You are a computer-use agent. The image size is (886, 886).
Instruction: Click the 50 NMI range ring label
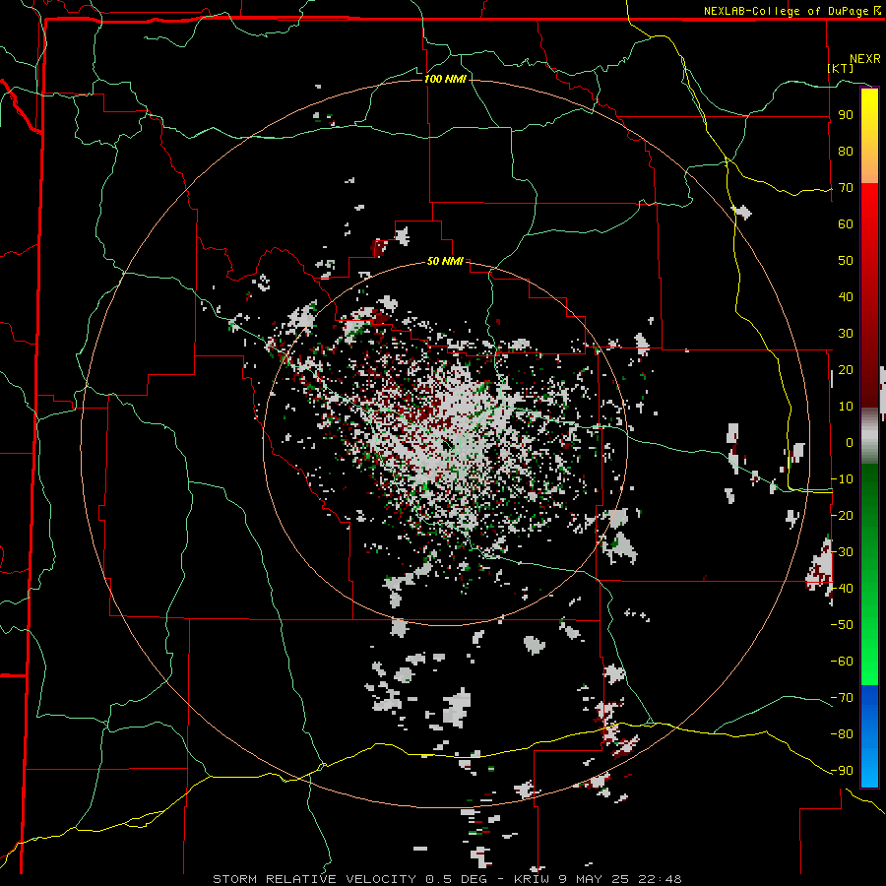445,261
